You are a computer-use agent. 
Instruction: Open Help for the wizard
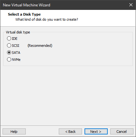[x=14, y=132]
